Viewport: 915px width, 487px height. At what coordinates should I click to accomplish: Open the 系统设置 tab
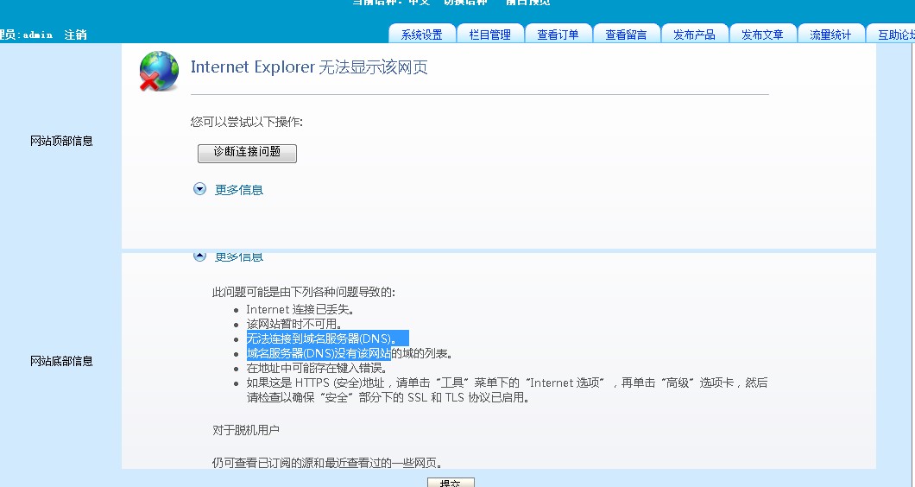point(421,35)
